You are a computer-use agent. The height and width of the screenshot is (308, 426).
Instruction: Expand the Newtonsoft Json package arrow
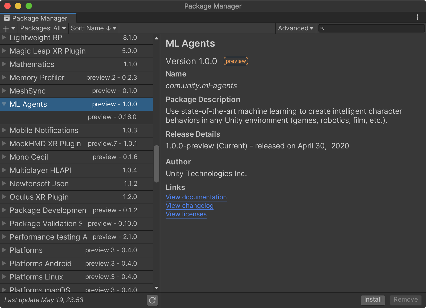tap(4, 183)
